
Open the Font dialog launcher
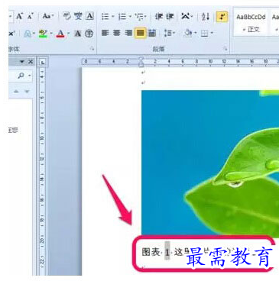coord(92,49)
